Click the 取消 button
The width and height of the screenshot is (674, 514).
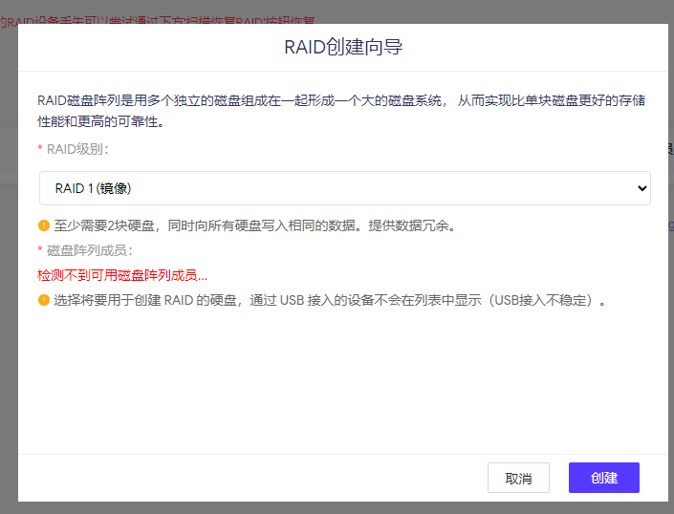(518, 478)
